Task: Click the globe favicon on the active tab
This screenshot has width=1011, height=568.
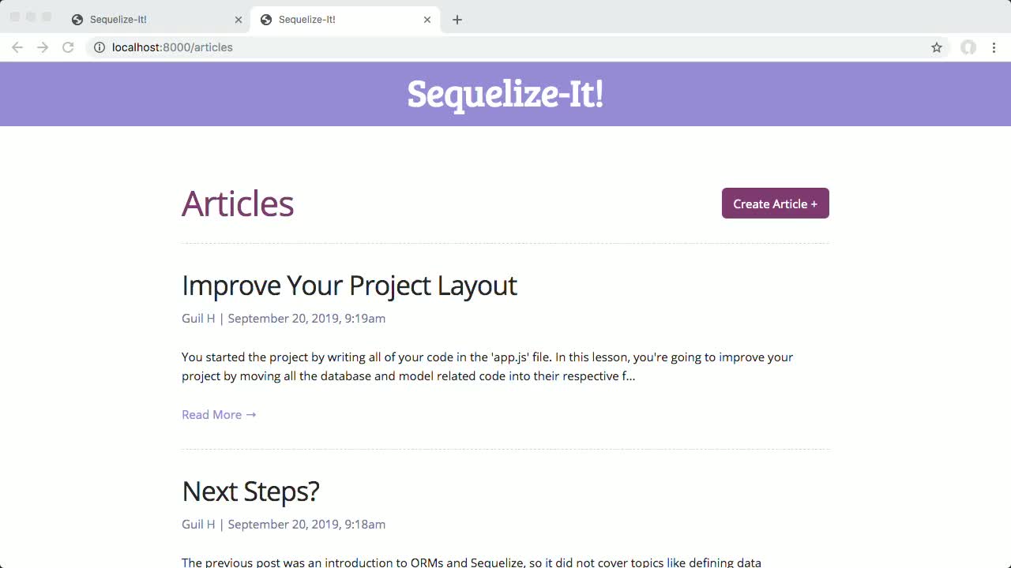Action: click(266, 19)
